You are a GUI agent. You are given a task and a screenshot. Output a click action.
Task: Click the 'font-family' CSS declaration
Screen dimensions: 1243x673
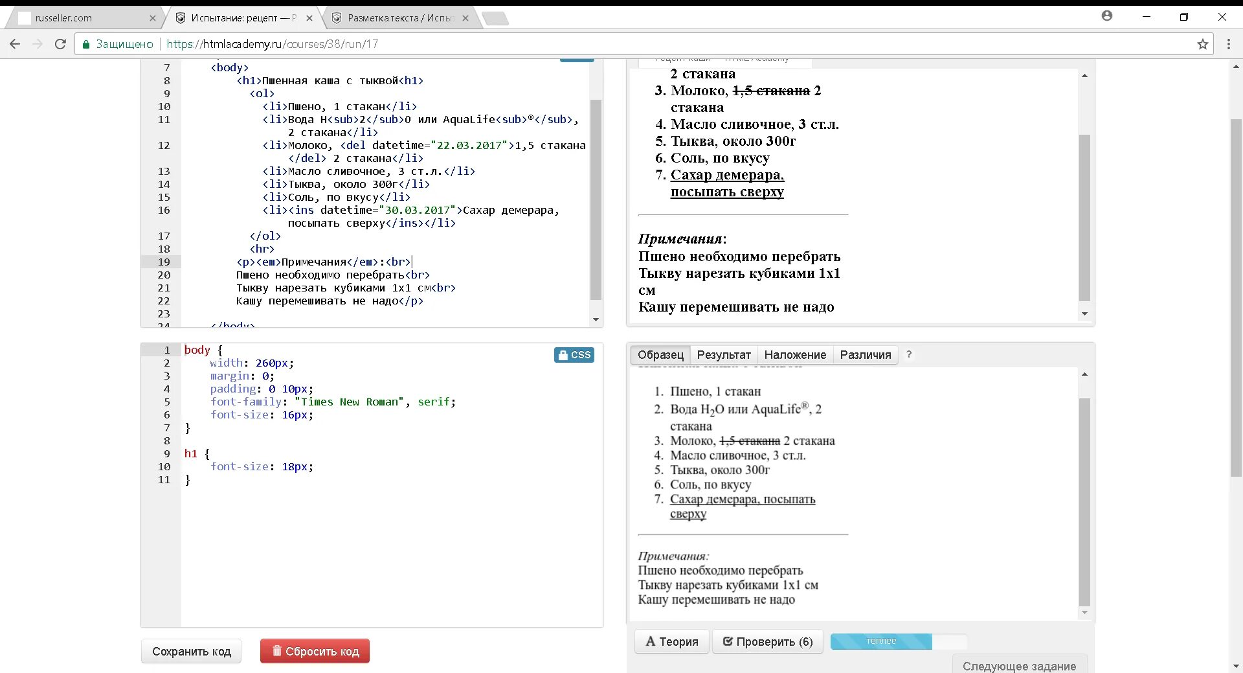tap(333, 402)
